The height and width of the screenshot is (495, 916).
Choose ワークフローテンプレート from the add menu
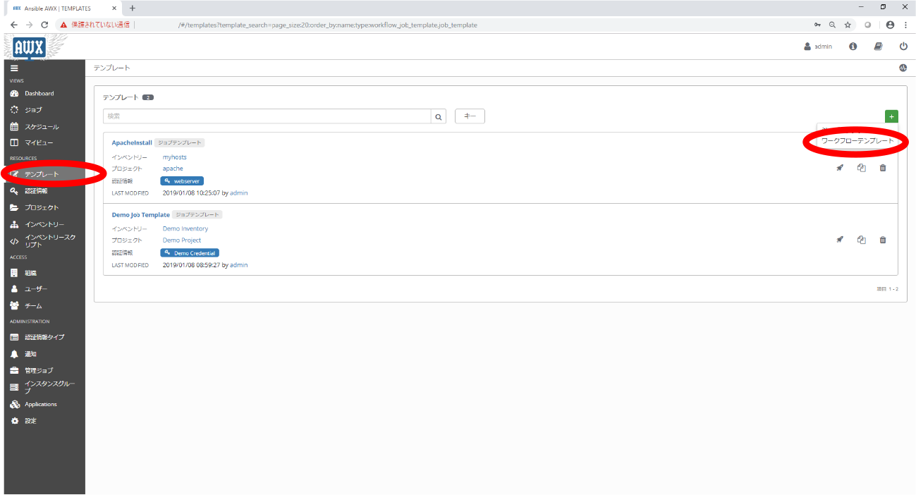coord(857,141)
